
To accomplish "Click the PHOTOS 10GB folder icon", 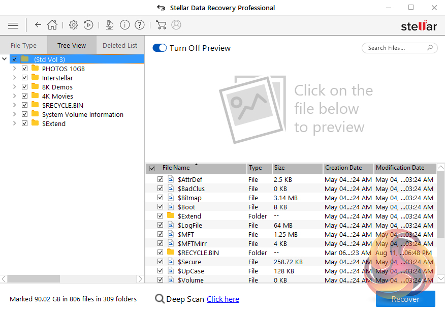I will point(35,68).
